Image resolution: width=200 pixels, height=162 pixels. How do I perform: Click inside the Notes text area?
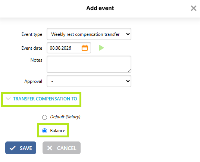point(89,64)
